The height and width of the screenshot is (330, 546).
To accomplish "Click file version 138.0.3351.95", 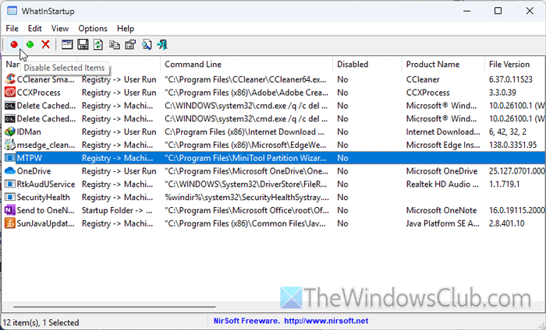I will click(x=512, y=146).
